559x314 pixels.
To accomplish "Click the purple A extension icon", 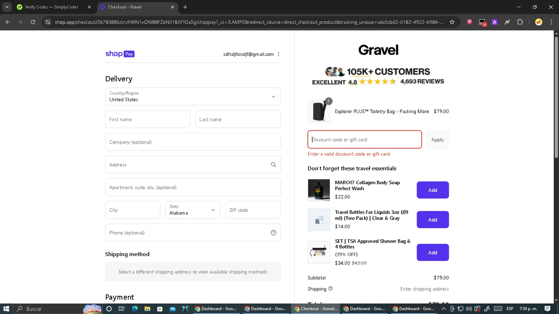I will (495, 22).
